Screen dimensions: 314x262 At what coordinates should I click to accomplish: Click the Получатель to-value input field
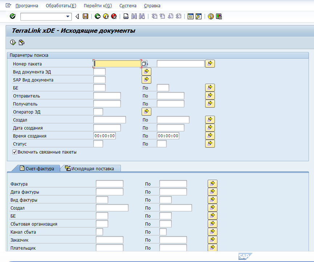tap(171, 104)
